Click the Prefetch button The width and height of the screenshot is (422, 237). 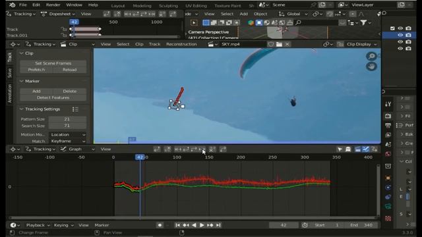click(x=36, y=70)
